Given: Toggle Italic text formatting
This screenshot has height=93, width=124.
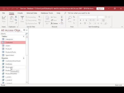Looking at the screenshot, I should tap(83, 20).
